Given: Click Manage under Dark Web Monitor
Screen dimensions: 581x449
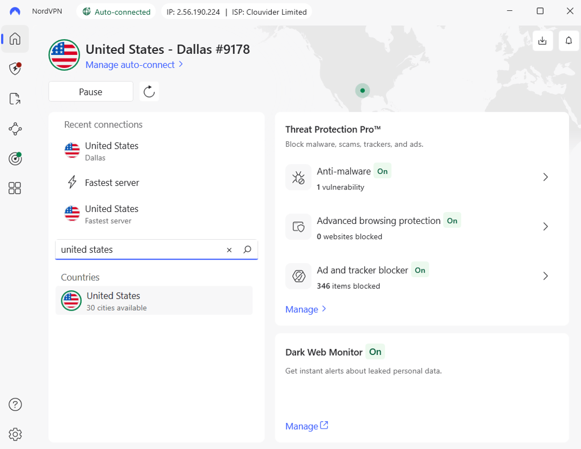Looking at the screenshot, I should (306, 426).
